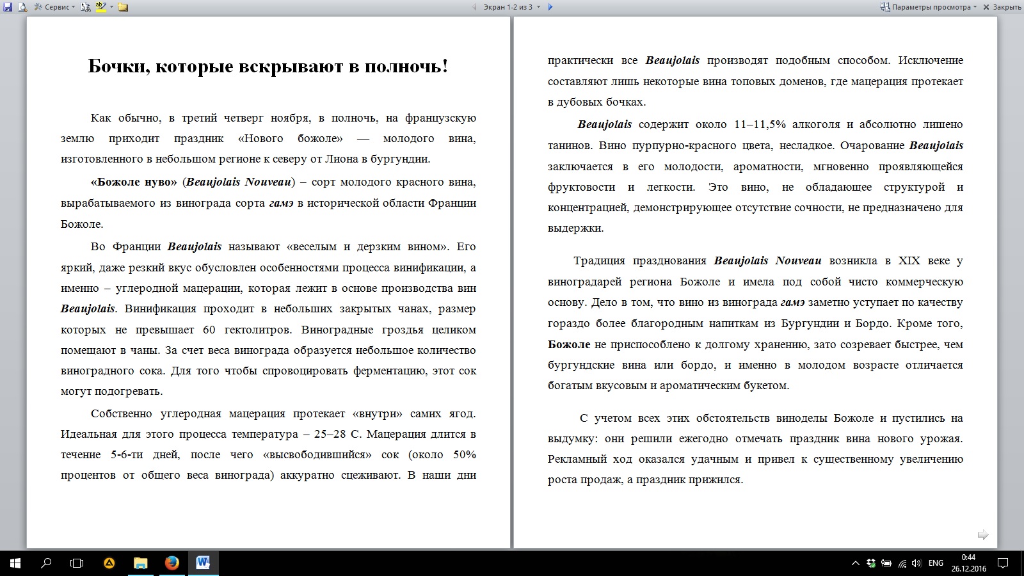The image size is (1024, 576).
Task: Go to next screen with blue arrow
Action: [x=550, y=7]
